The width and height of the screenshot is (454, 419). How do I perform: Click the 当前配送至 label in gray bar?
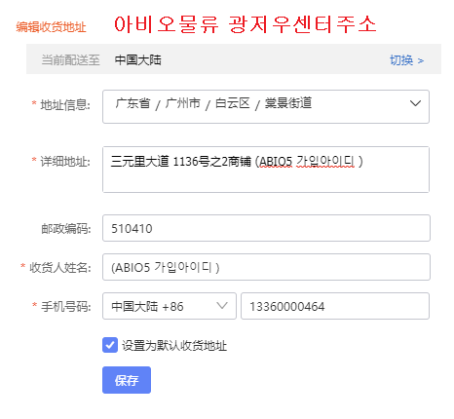[70, 60]
